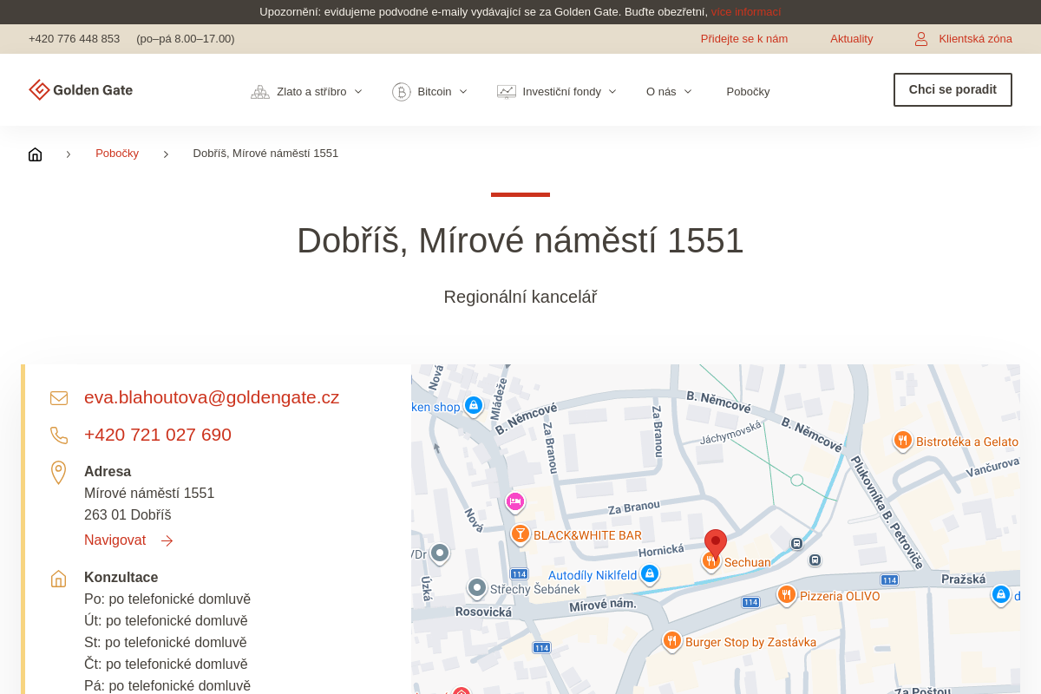Image resolution: width=1041 pixels, height=694 pixels.
Task: Click the Pizzeria OLIVO restaurant marker
Action: click(x=787, y=594)
